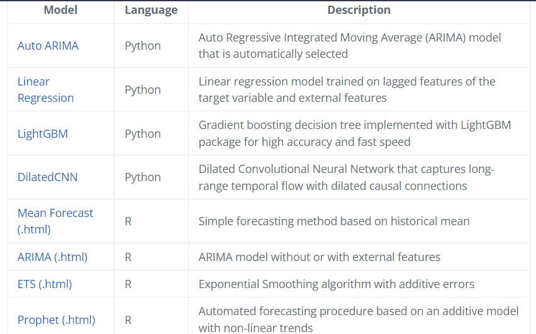Viewport: 536px width, 334px height.
Task: Click the Dilated Convolutional Neural Network description
Action: [346, 177]
